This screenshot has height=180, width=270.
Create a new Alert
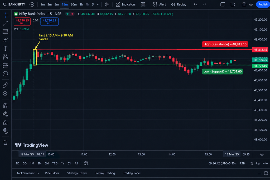159,4
